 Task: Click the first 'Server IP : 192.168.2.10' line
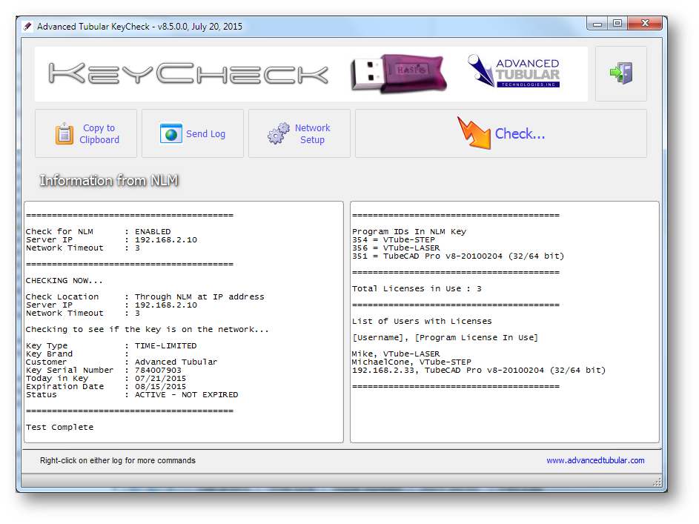point(111,239)
